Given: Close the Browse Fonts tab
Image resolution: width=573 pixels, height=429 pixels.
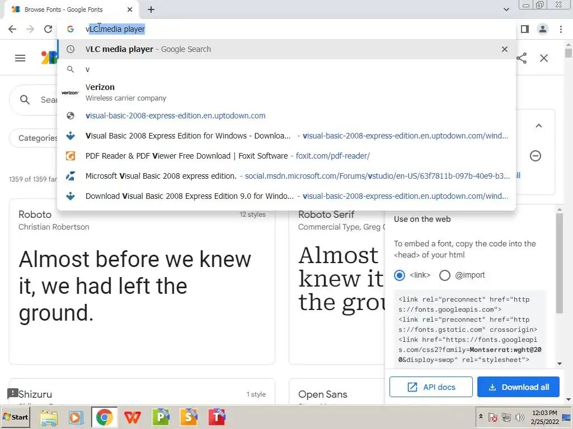Looking at the screenshot, I should (130, 9).
